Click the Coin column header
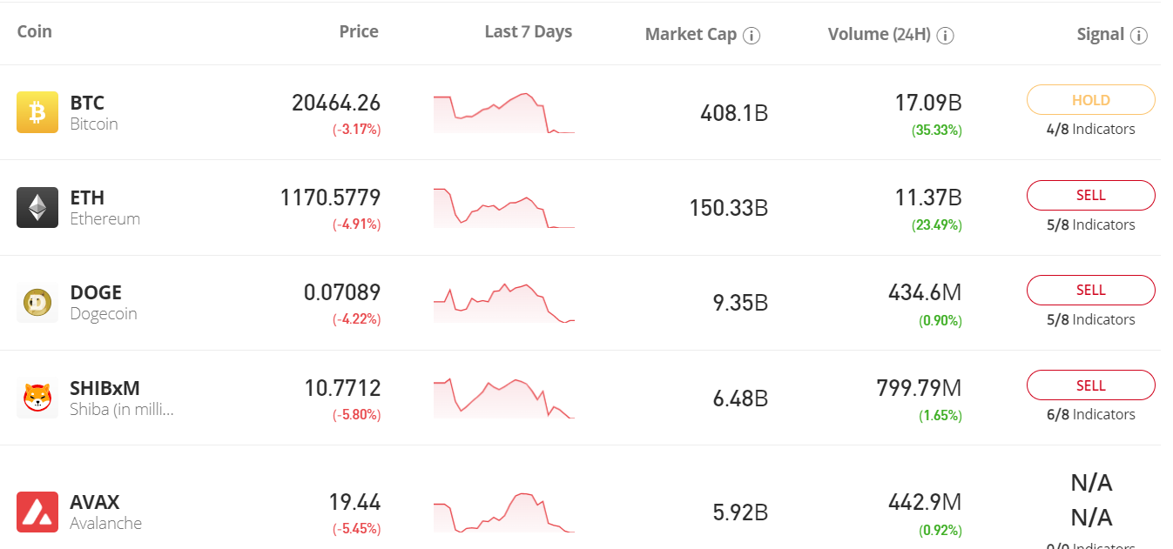The height and width of the screenshot is (549, 1173). click(34, 31)
